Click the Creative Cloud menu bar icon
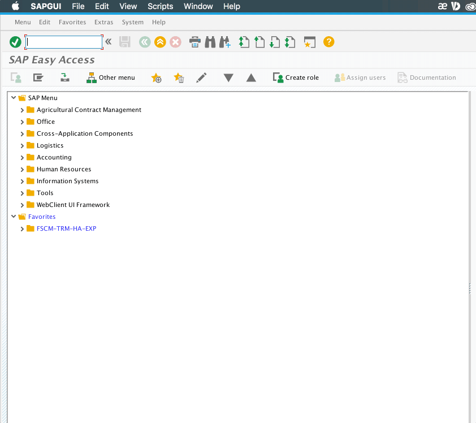Viewport: 476px width, 423px height. coord(470,6)
